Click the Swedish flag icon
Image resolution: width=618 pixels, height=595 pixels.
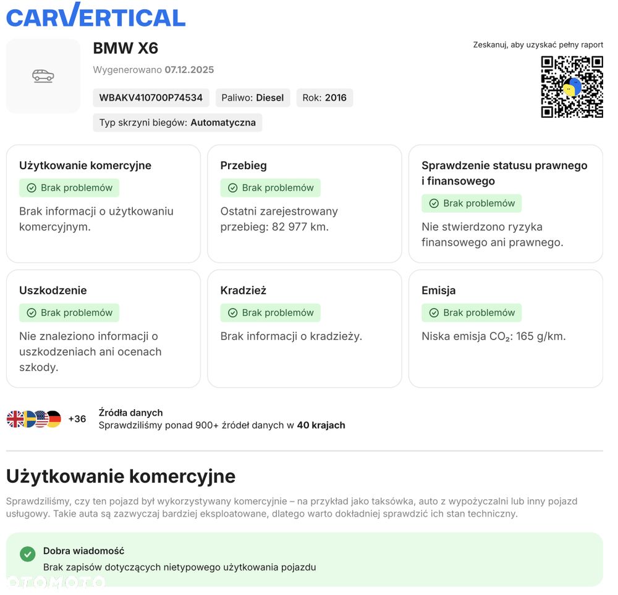[28, 419]
